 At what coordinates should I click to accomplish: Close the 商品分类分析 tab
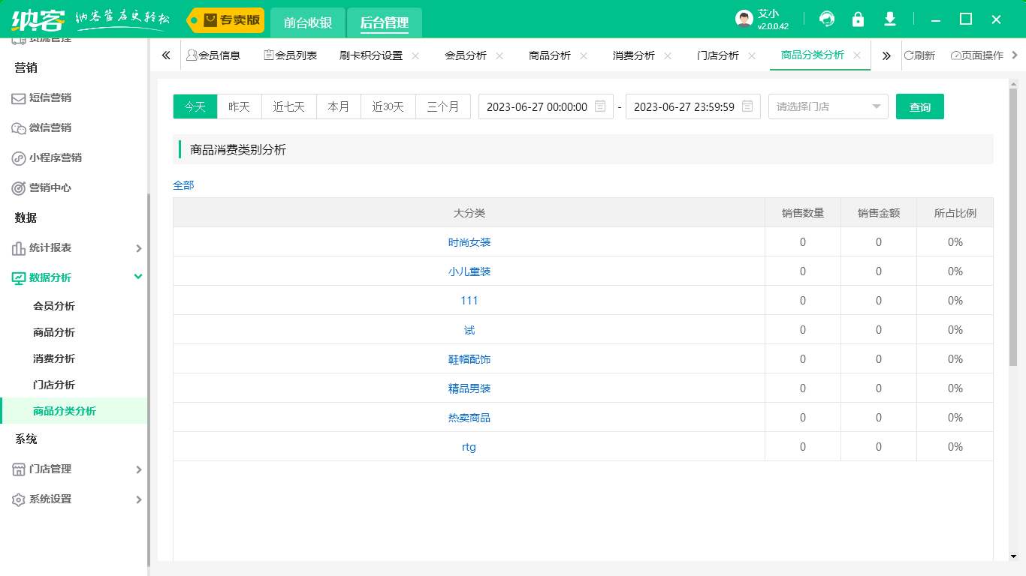click(857, 55)
